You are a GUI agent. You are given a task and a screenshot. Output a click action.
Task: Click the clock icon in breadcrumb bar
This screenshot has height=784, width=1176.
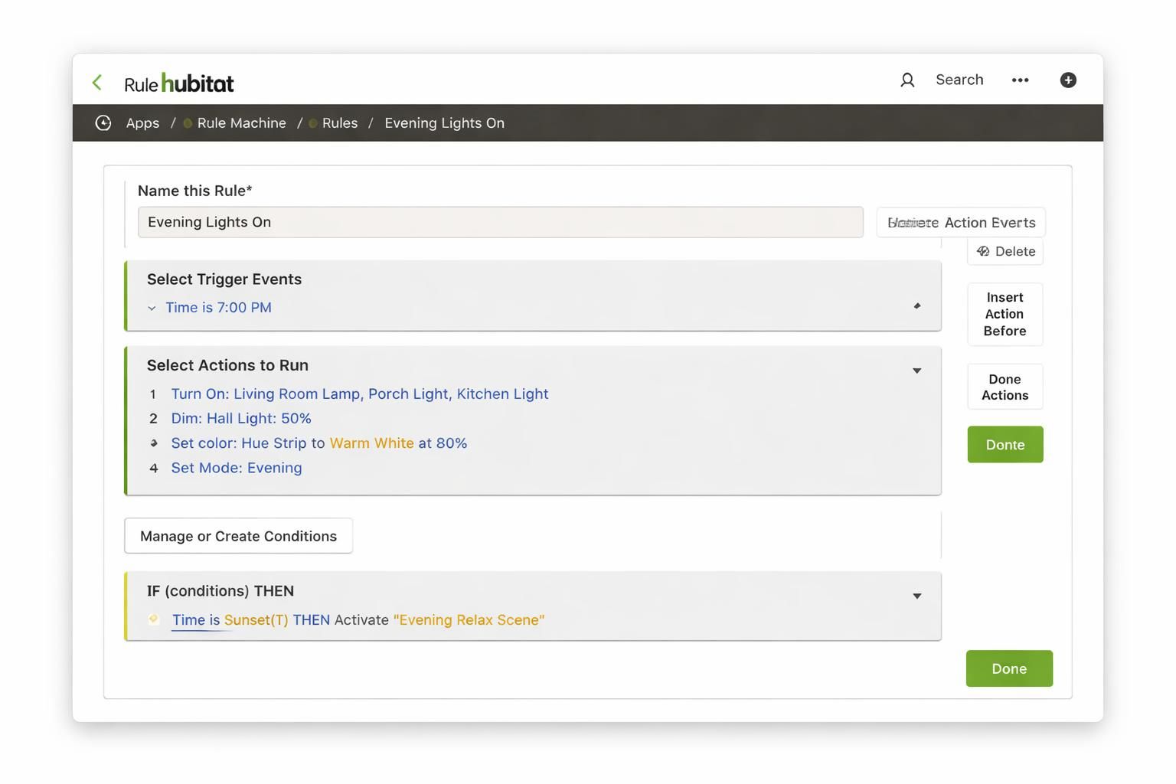[103, 123]
